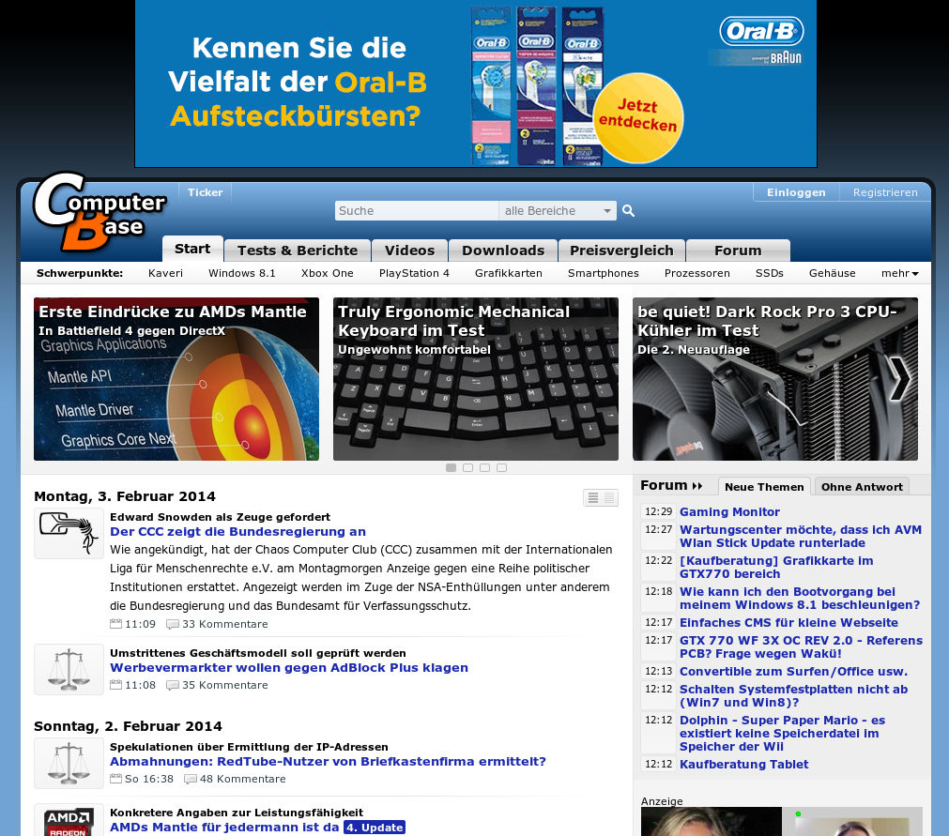
Task: Click the Registrieren link
Action: pos(885,192)
